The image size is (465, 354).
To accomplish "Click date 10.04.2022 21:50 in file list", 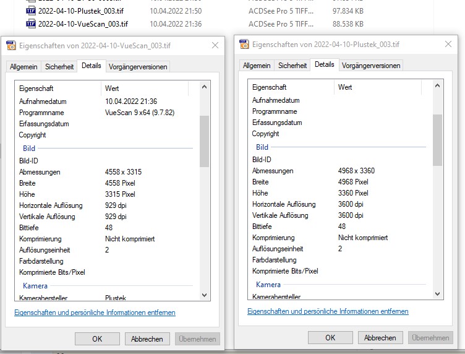I will pos(176,11).
